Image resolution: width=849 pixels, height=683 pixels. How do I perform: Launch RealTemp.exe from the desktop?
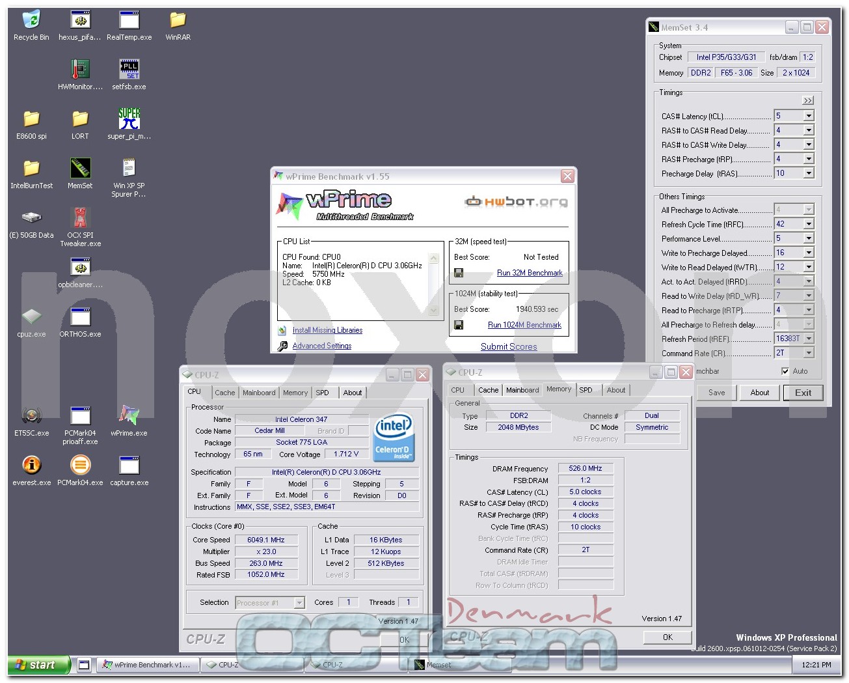click(x=129, y=26)
